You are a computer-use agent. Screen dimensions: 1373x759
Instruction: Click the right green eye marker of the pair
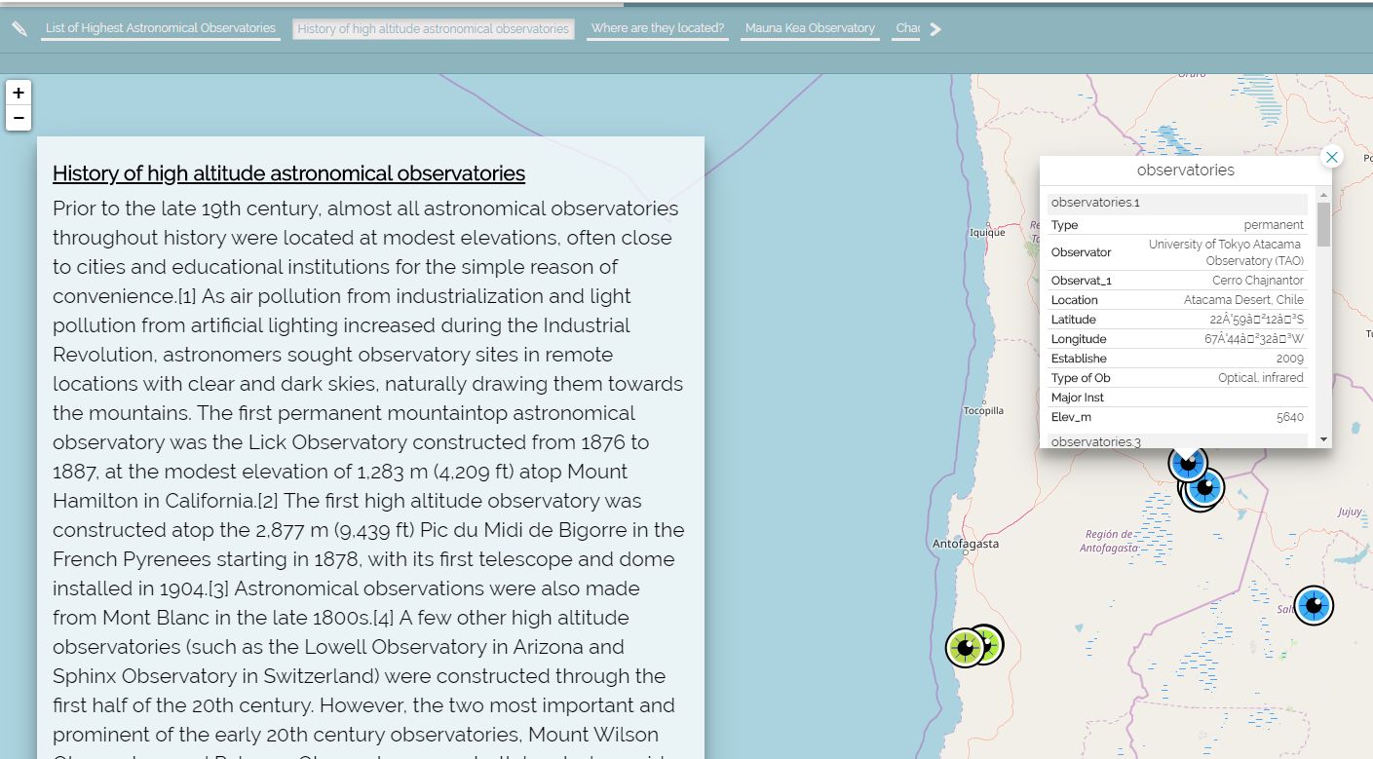point(988,643)
